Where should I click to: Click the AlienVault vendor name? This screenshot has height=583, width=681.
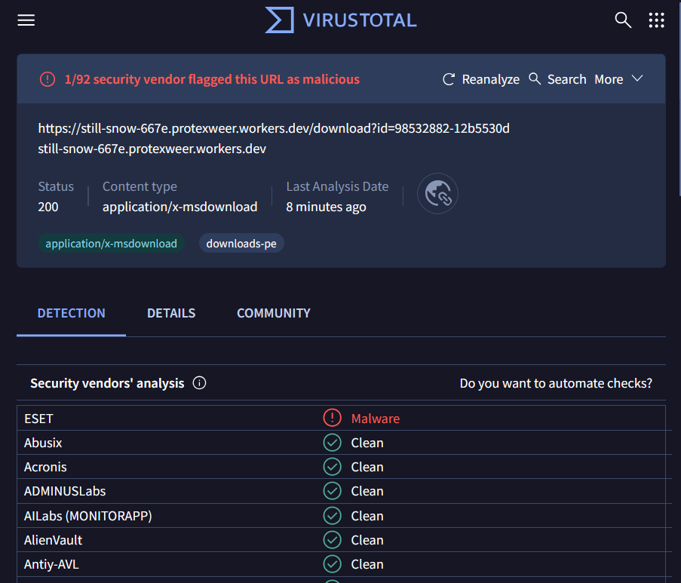coord(53,540)
